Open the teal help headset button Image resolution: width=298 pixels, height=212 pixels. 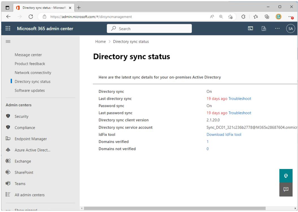(286, 176)
